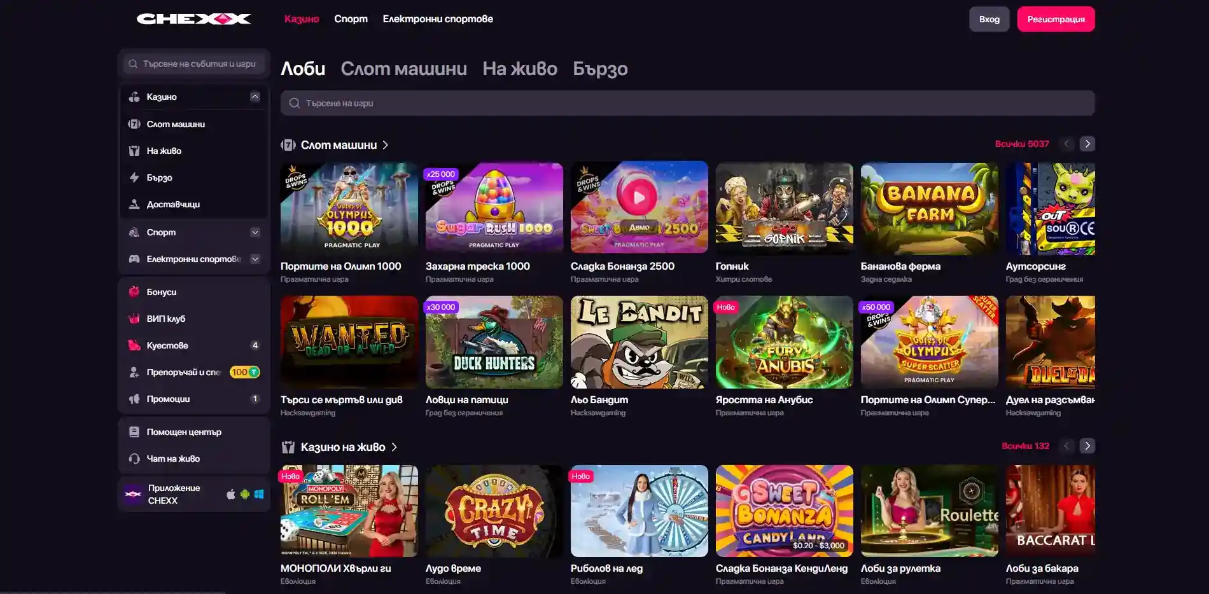
Task: Click the Apple app download icon
Action: click(x=231, y=494)
